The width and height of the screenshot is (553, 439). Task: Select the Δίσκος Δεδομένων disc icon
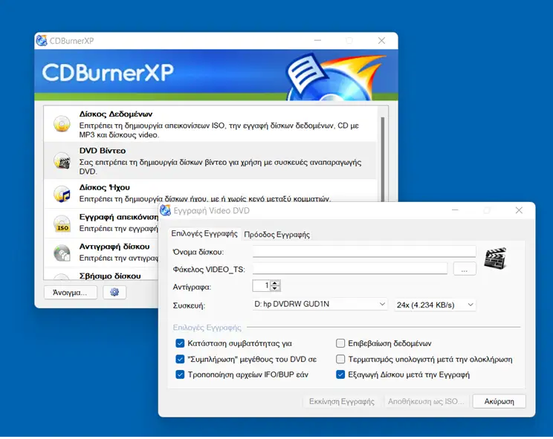click(x=62, y=123)
